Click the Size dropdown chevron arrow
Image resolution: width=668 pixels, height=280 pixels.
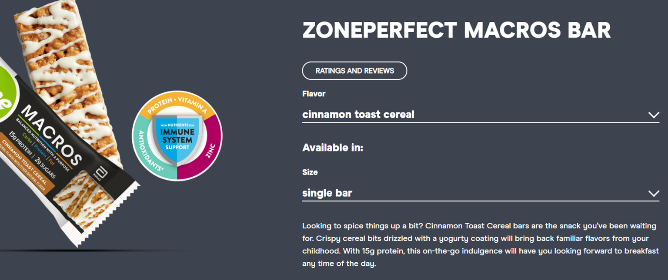tap(654, 194)
